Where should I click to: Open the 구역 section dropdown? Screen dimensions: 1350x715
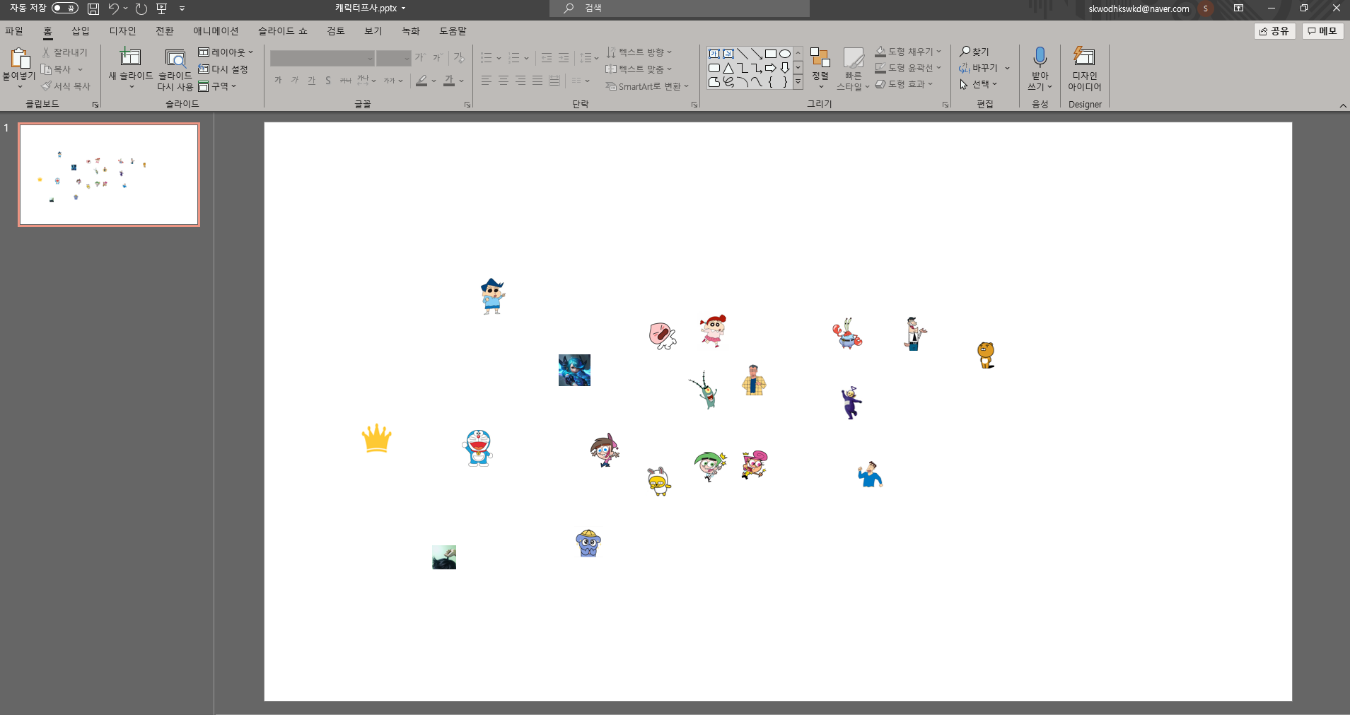coord(217,86)
